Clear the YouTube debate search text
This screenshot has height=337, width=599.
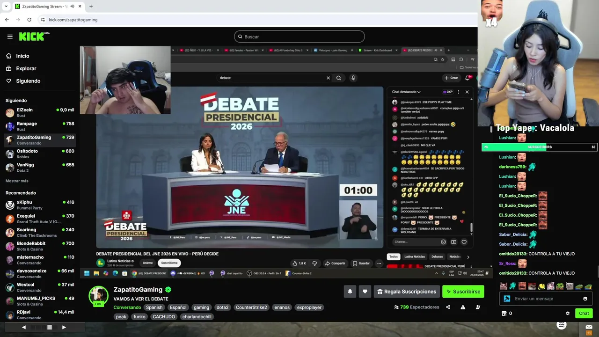point(328,78)
